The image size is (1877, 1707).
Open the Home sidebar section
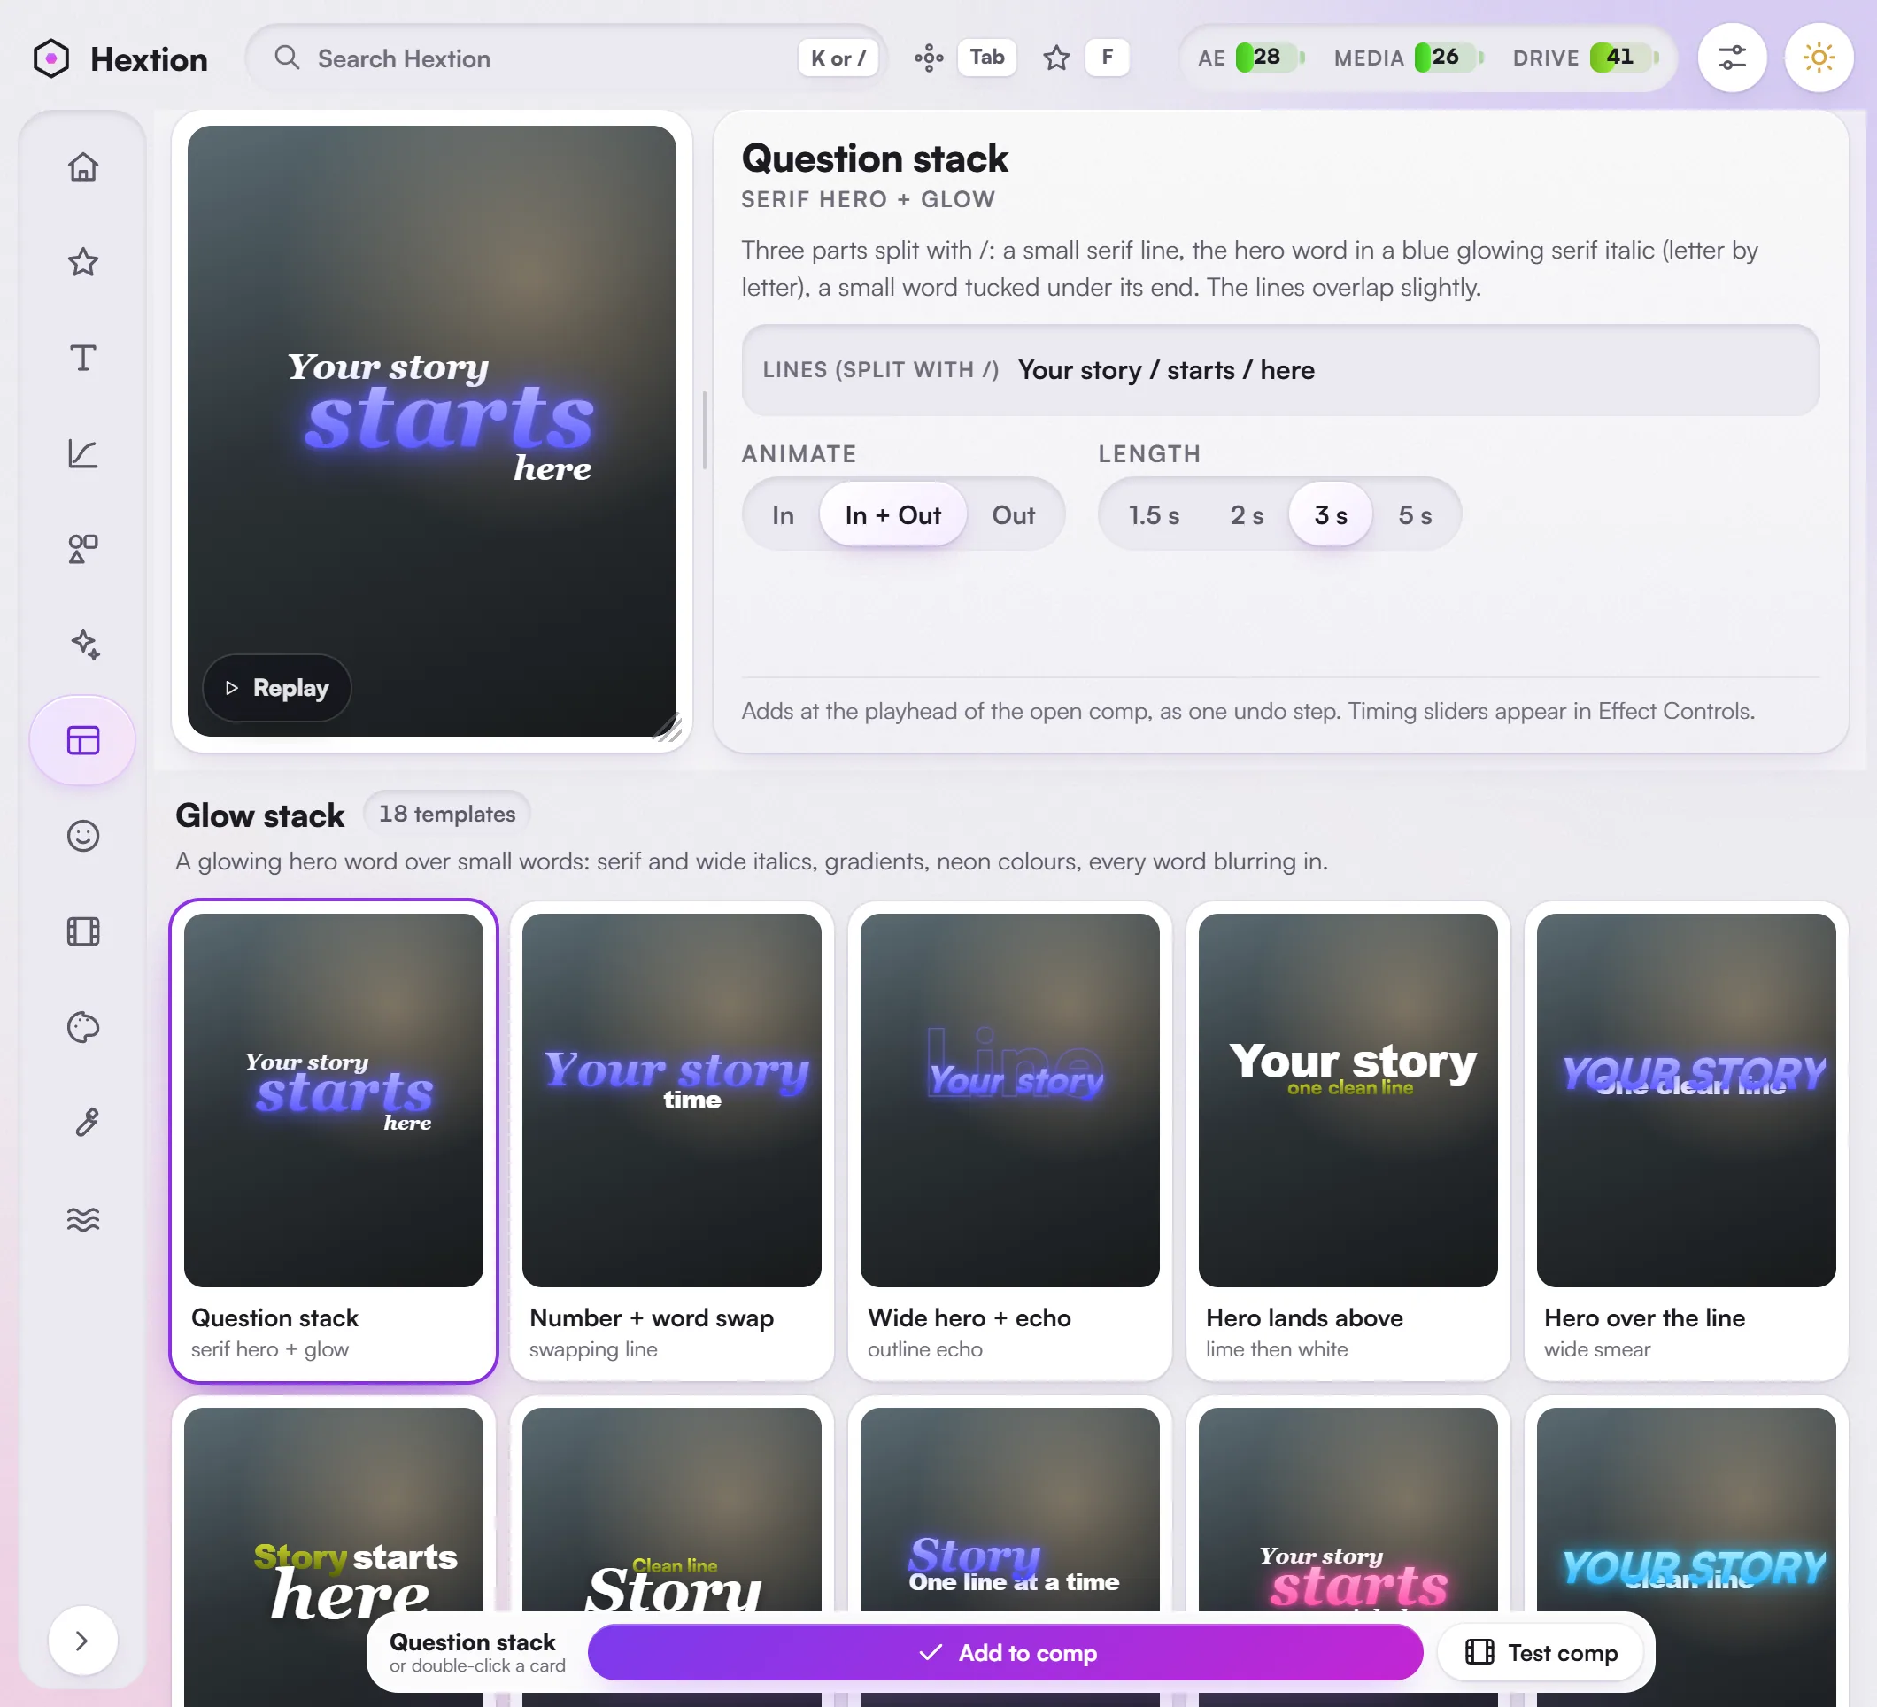click(83, 166)
